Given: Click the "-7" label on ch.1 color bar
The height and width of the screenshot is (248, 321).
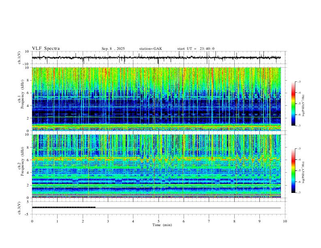Looking at the screenshot, I should point(299,126).
